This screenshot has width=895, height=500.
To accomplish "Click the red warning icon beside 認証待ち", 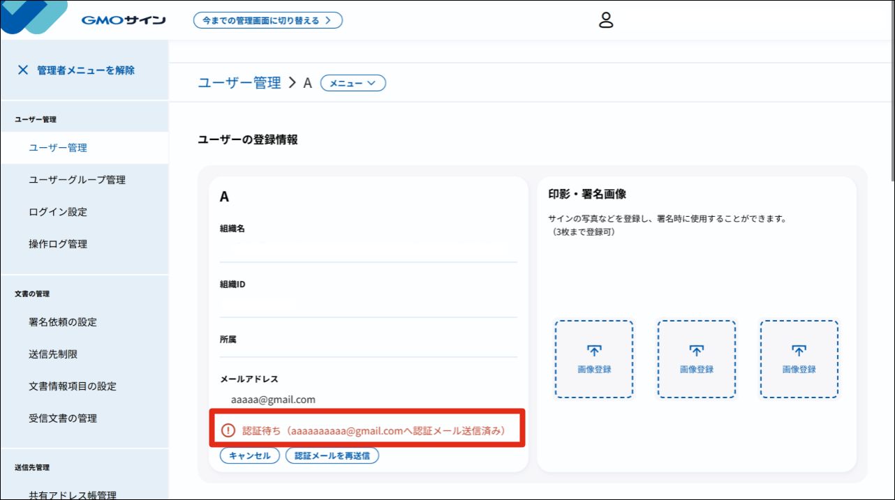I will pyautogui.click(x=228, y=431).
